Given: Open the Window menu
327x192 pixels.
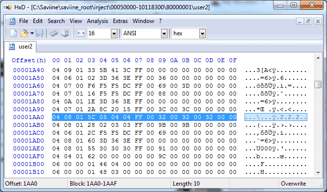Looking at the screenshot, I should (x=143, y=21).
